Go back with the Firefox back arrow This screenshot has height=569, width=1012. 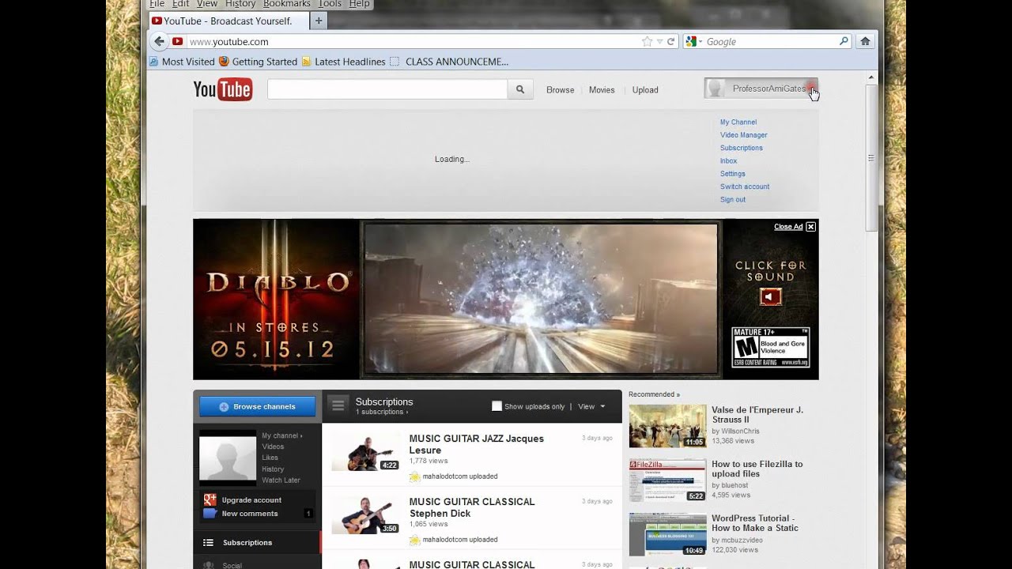[159, 41]
